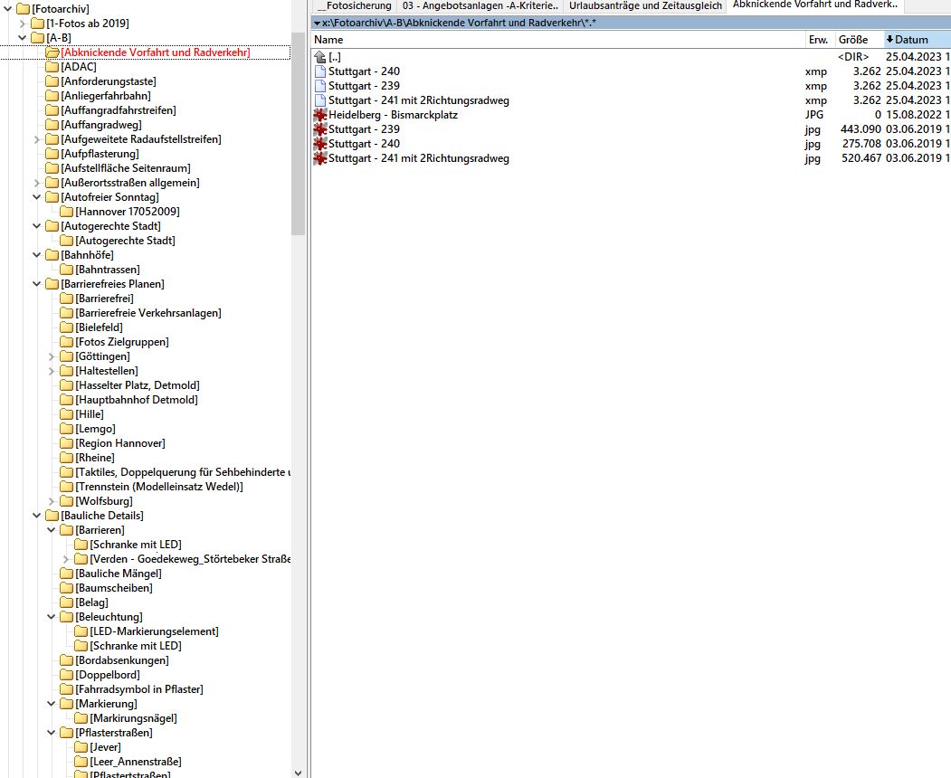Click the Hille folder icon

tap(67, 414)
